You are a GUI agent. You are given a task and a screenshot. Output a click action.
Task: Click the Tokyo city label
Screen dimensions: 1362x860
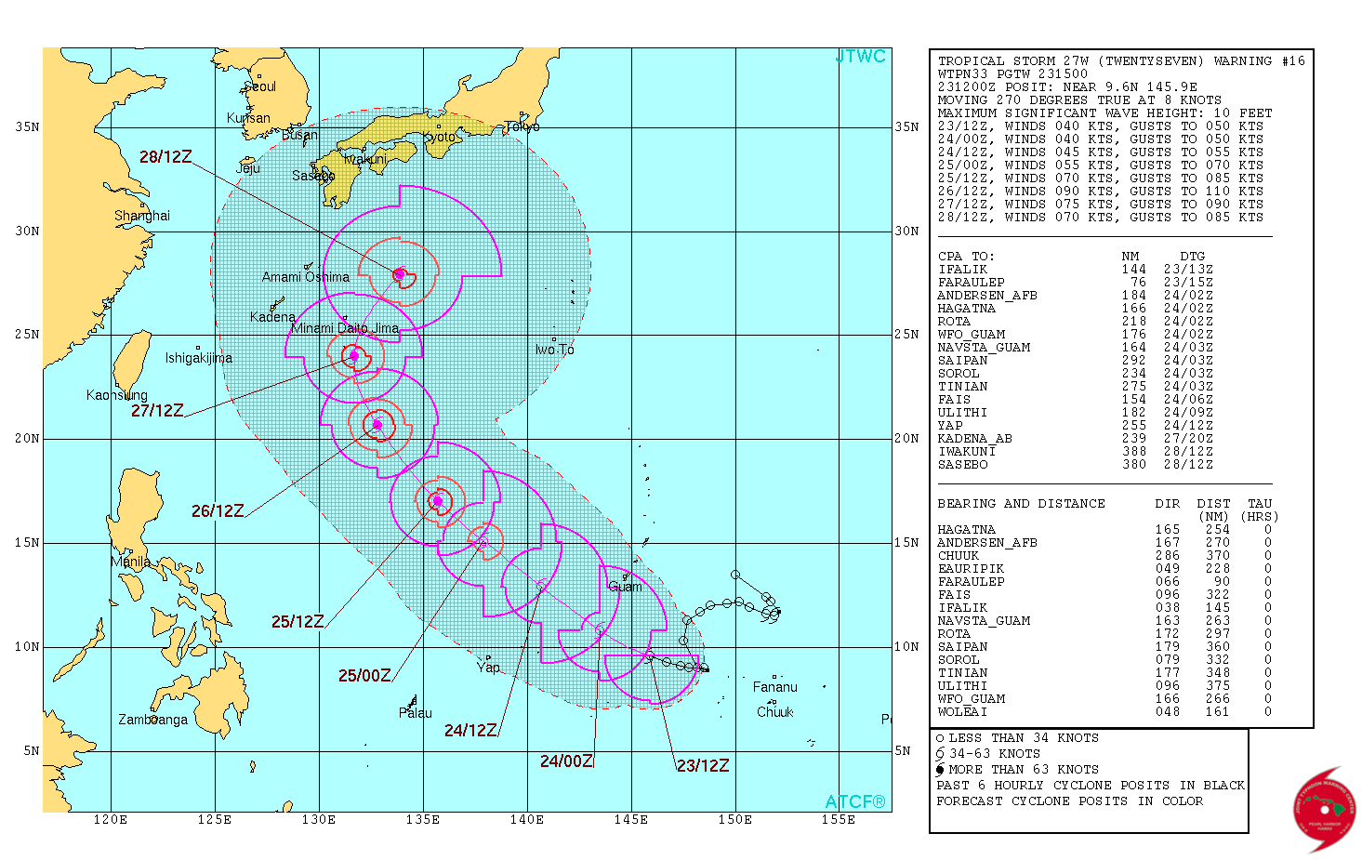[522, 126]
